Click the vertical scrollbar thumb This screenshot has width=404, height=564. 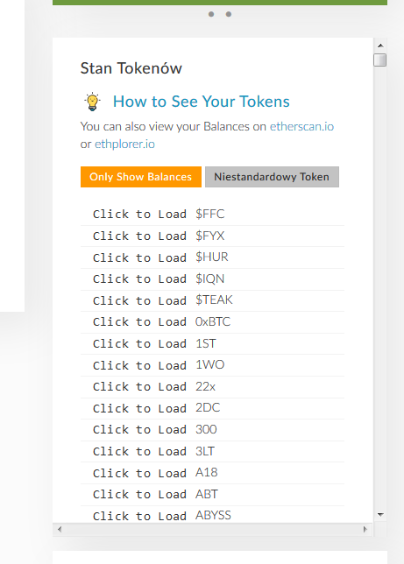(379, 60)
